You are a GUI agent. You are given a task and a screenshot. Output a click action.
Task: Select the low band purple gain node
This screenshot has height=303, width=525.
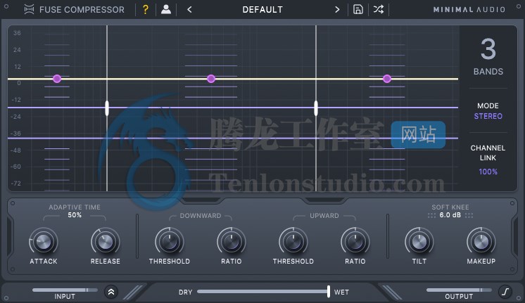pos(57,79)
